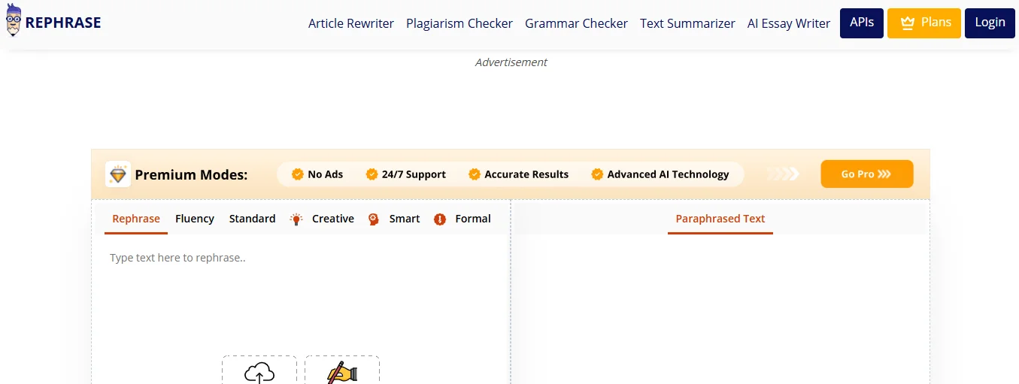This screenshot has width=1019, height=384.
Task: Switch to Standard mode tab
Action: click(252, 219)
